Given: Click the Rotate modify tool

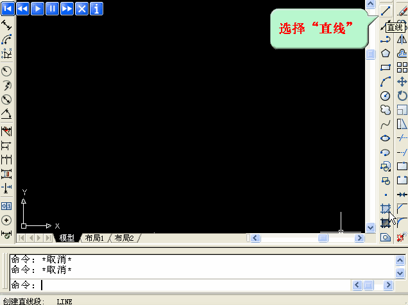Looking at the screenshot, I should point(402,96).
